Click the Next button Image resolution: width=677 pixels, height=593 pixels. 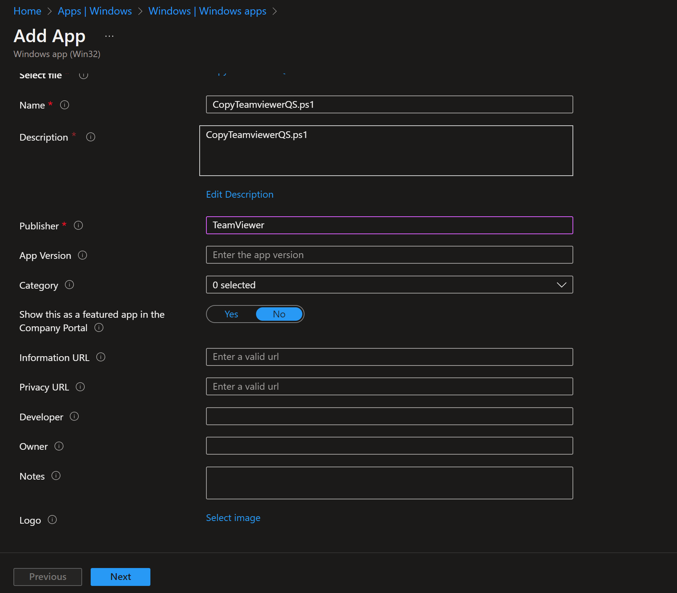[x=120, y=577]
